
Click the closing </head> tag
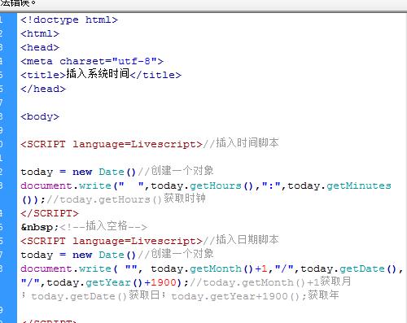click(43, 89)
